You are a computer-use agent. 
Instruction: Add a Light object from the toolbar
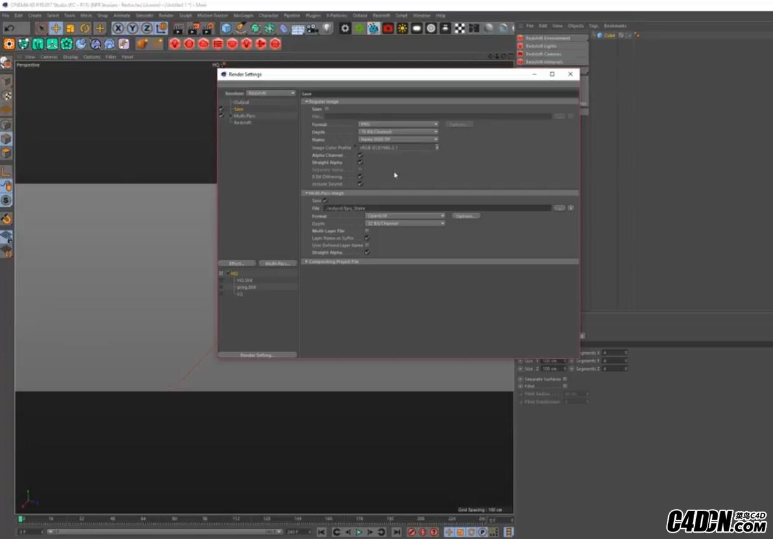pos(327,29)
